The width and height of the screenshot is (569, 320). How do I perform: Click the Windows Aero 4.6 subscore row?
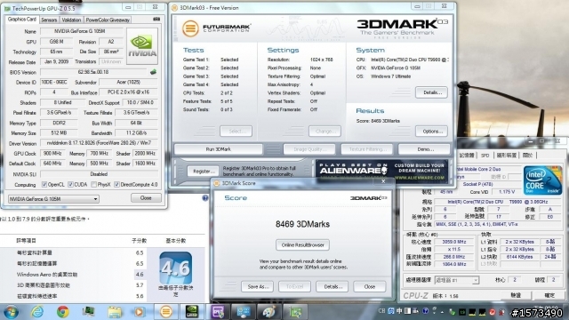pyautogui.click(x=73, y=275)
